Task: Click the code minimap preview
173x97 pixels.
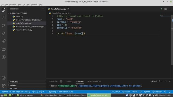Action: [x=163, y=16]
